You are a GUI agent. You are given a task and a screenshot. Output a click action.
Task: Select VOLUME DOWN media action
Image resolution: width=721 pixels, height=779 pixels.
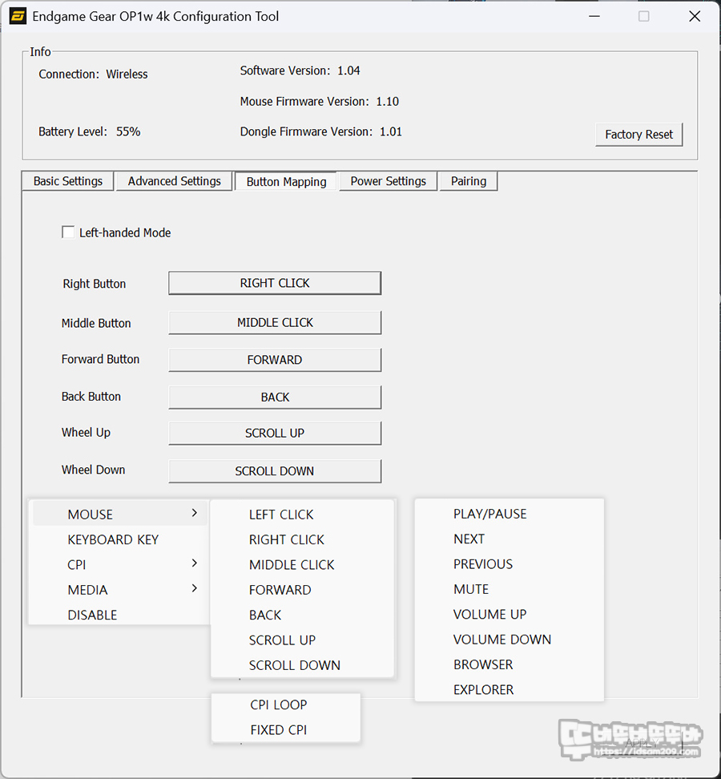(x=509, y=640)
